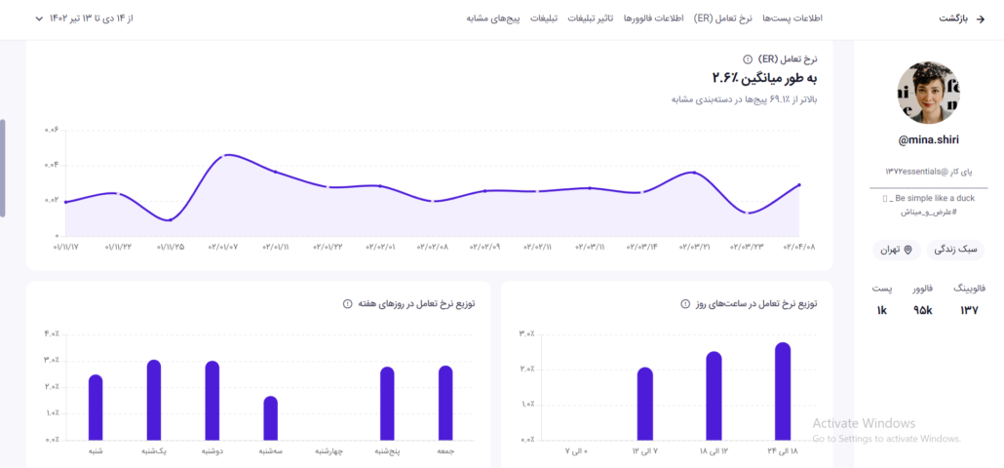Click the ۰ الی ۷ axis label
Screen dimensions: 1004x468
(x=576, y=451)
